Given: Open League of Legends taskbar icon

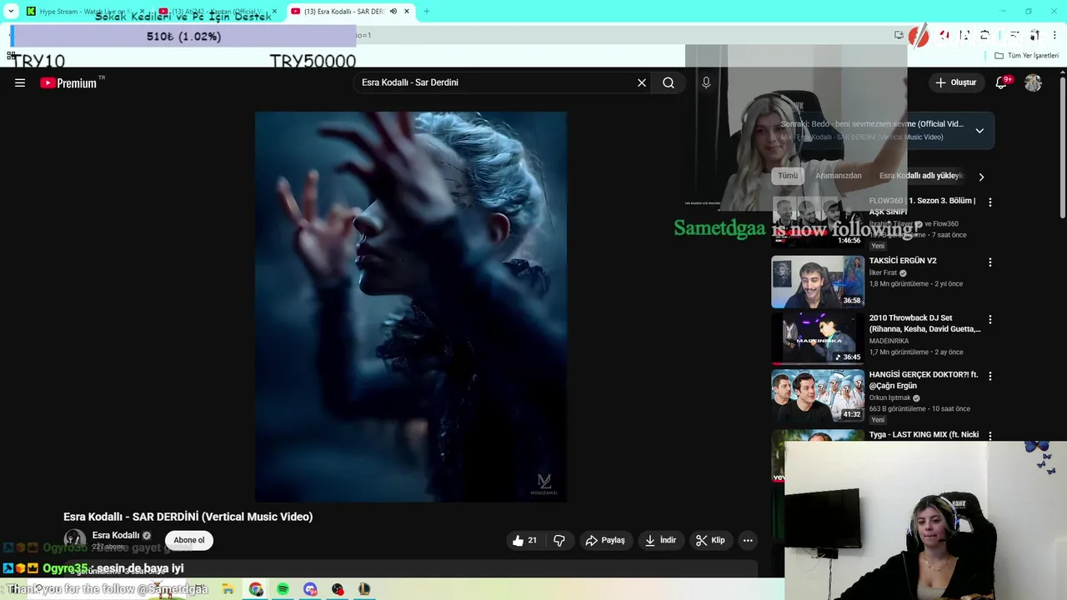Looking at the screenshot, I should pyautogui.click(x=364, y=589).
